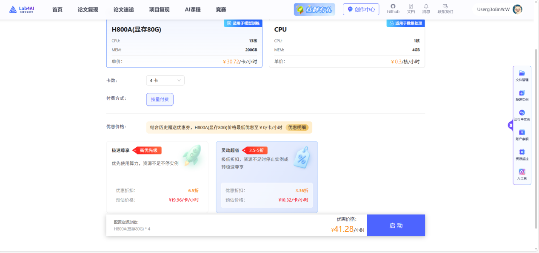Open AI工具 icon in sidebar

[x=522, y=172]
